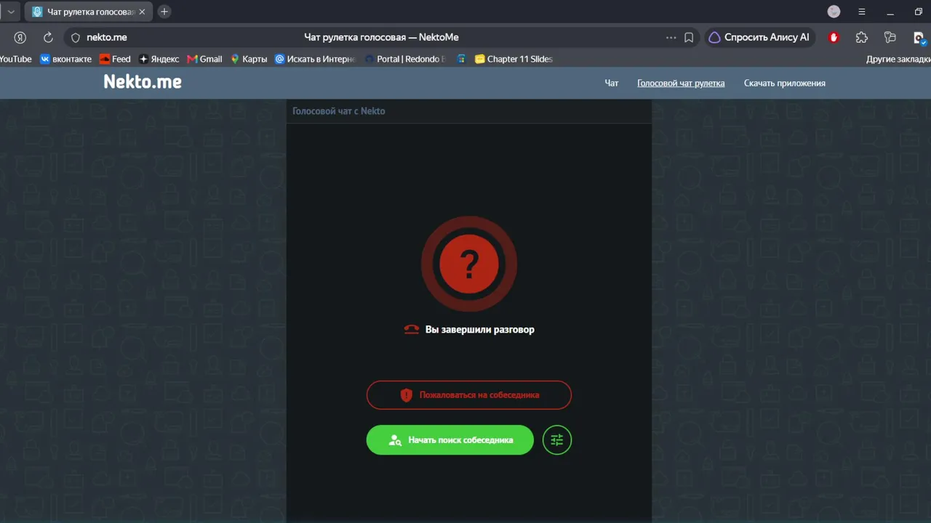Open the address bar three-dots menu
The width and height of the screenshot is (931, 523).
[671, 38]
